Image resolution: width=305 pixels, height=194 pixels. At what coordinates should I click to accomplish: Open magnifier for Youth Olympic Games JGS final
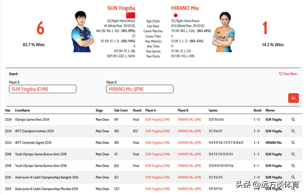pyautogui.click(x=293, y=165)
